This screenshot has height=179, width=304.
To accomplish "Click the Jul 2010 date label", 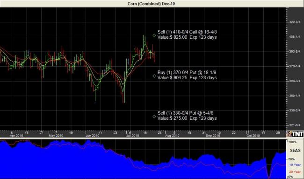I will pos(133,136).
